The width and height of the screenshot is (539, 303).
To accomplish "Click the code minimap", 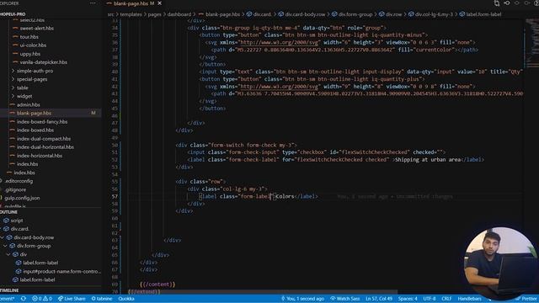I will tap(531, 43).
